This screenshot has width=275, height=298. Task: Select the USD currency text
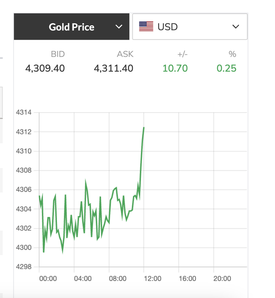point(168,27)
